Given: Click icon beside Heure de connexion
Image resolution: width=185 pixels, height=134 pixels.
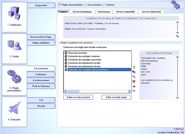Looking at the screenshot, I should (66, 53).
